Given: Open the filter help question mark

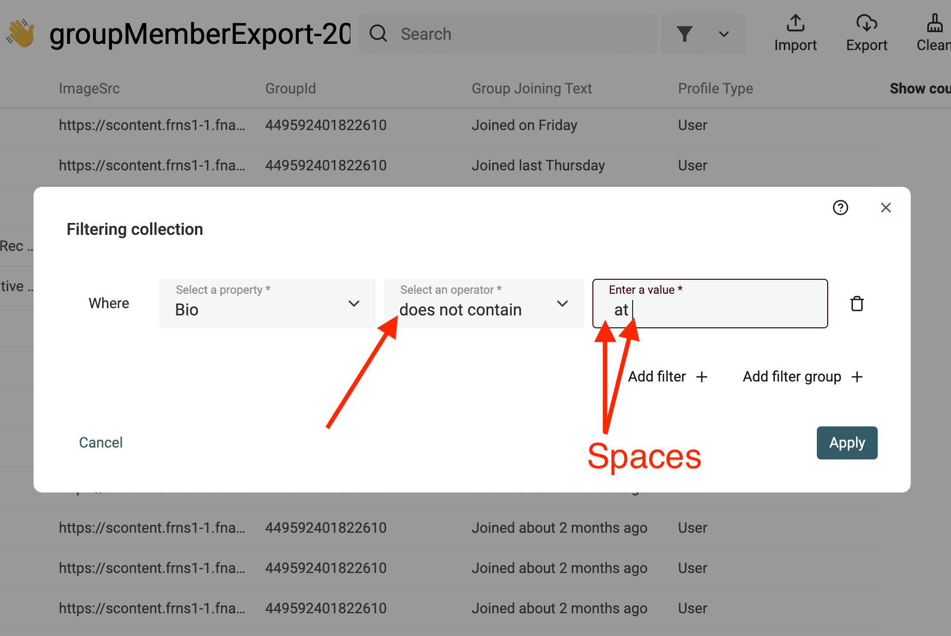Looking at the screenshot, I should click(x=840, y=208).
